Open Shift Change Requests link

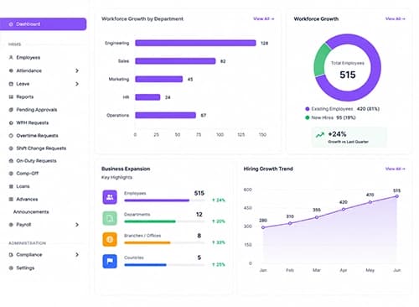41,148
